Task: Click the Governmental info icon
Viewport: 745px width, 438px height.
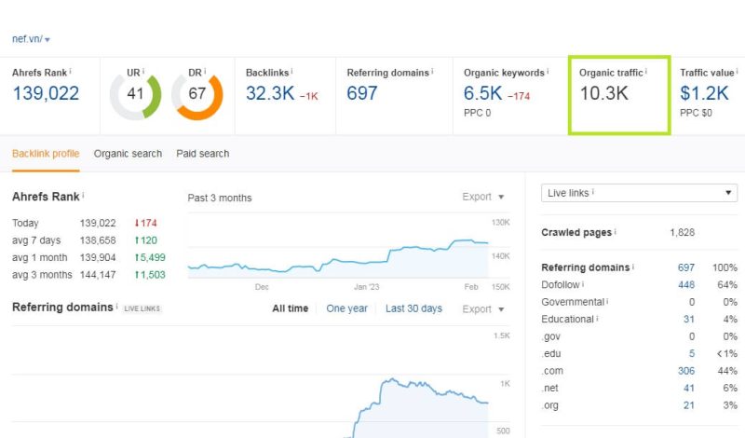Action: point(607,301)
